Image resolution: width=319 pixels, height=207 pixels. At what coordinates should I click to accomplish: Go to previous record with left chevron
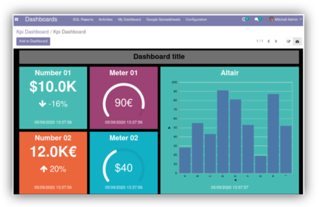point(269,41)
